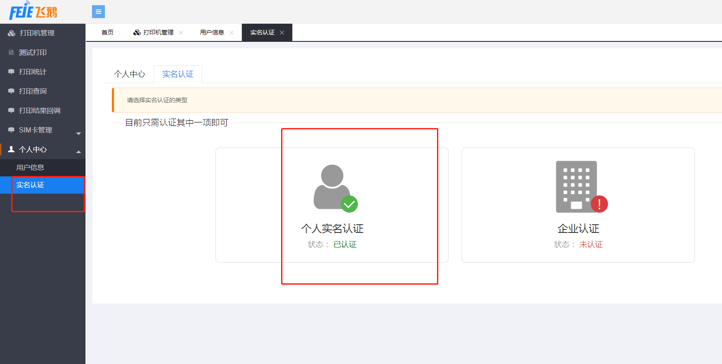
Task: Open 打印查询 in the sidebar
Action: click(x=33, y=91)
